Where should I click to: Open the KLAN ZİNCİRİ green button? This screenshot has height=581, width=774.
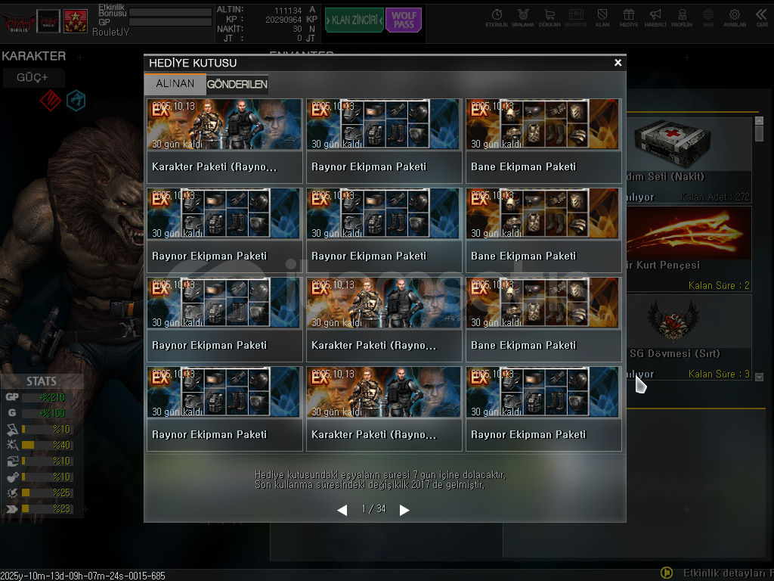coord(354,20)
